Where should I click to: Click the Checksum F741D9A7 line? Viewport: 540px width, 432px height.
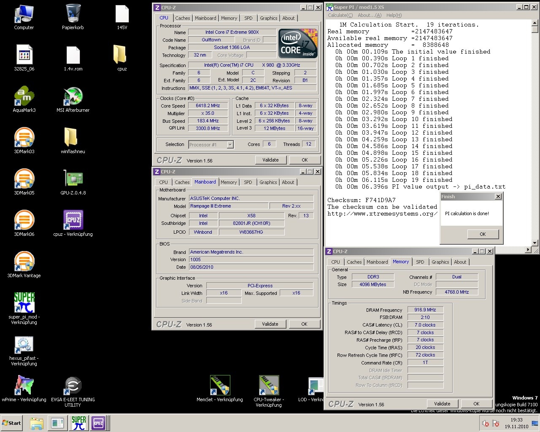pos(362,200)
